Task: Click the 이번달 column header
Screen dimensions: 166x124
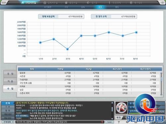Action: (x=60, y=69)
